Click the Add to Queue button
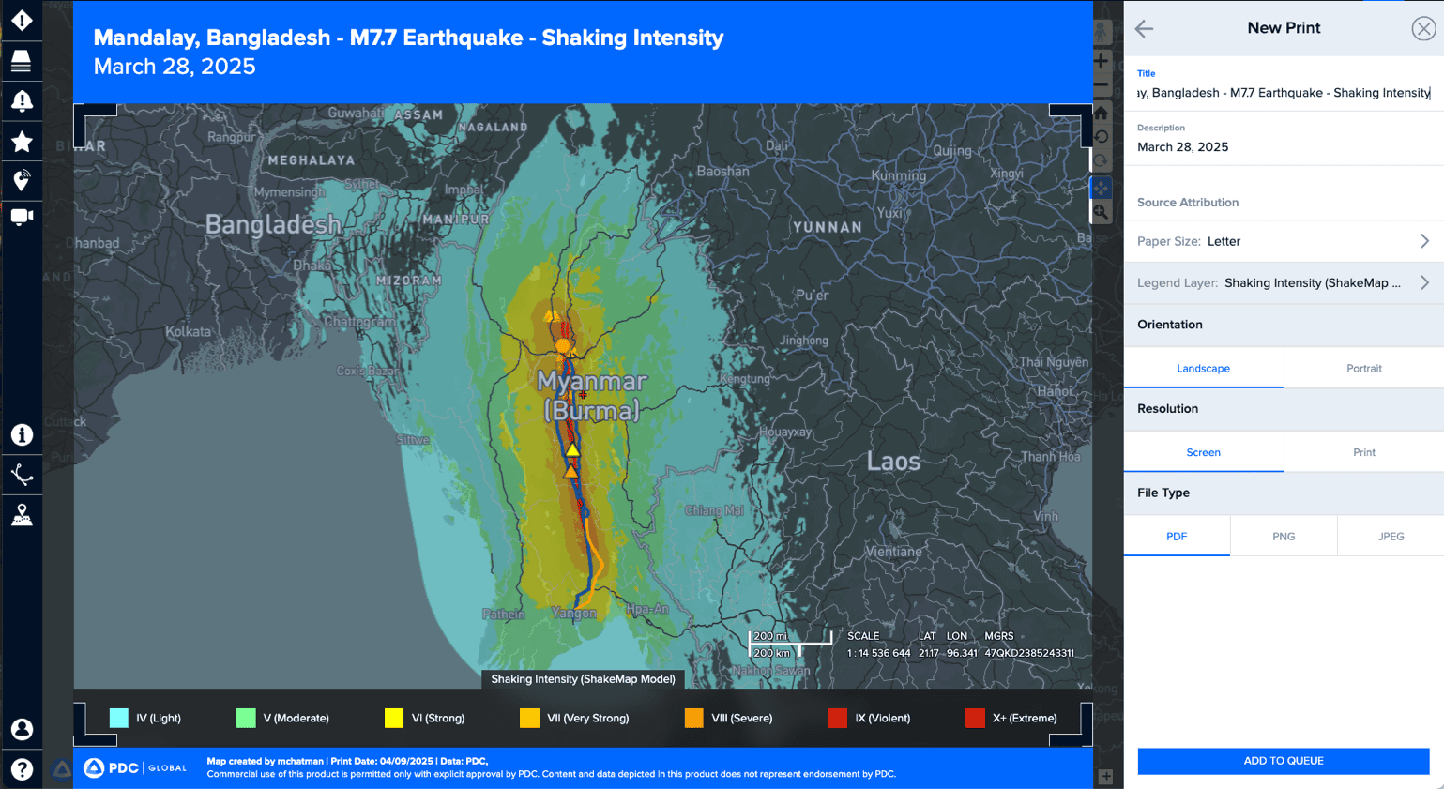Viewport: 1444px width, 789px height. click(x=1283, y=761)
